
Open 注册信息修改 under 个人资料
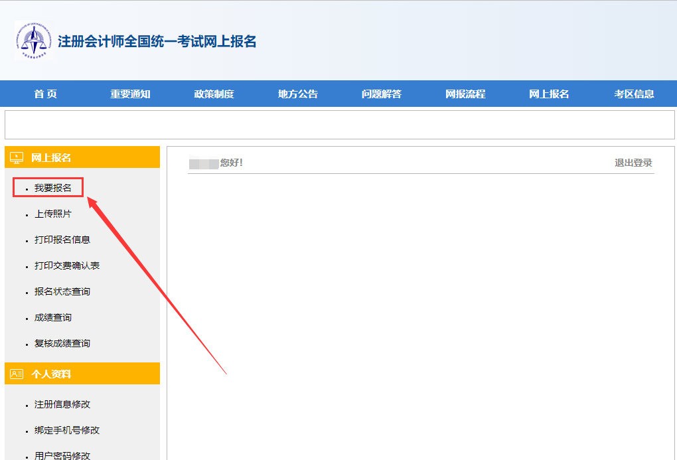(62, 404)
